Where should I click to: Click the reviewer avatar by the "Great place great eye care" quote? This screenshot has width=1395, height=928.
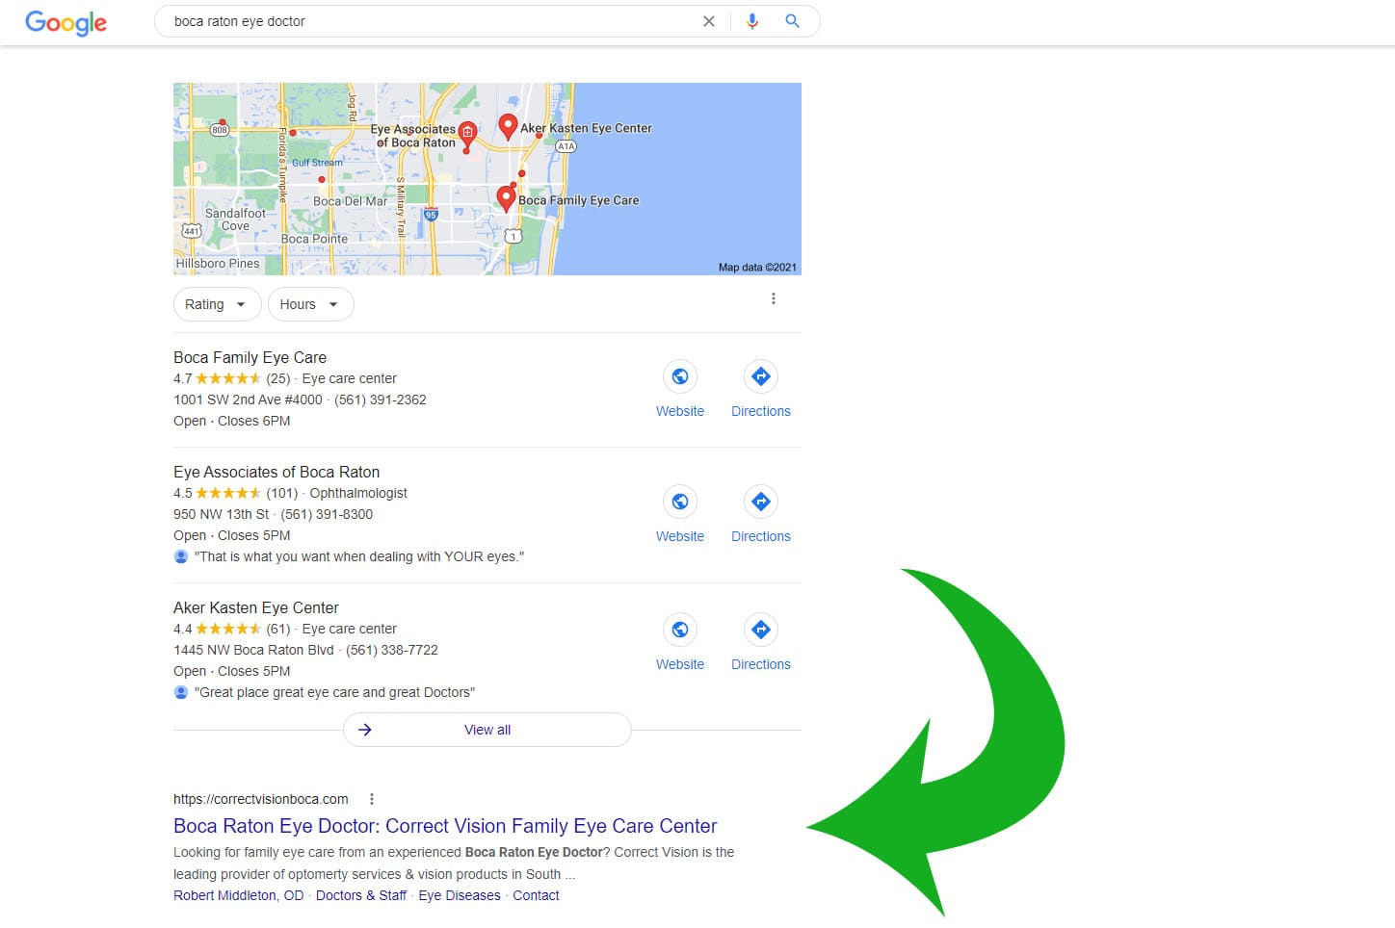pyautogui.click(x=181, y=692)
